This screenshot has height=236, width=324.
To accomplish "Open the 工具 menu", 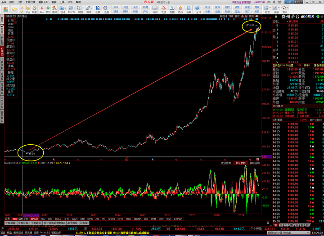I will [62, 2].
